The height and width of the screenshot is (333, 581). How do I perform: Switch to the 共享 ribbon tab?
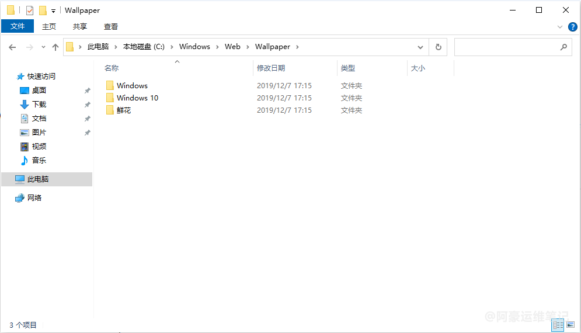click(x=79, y=26)
